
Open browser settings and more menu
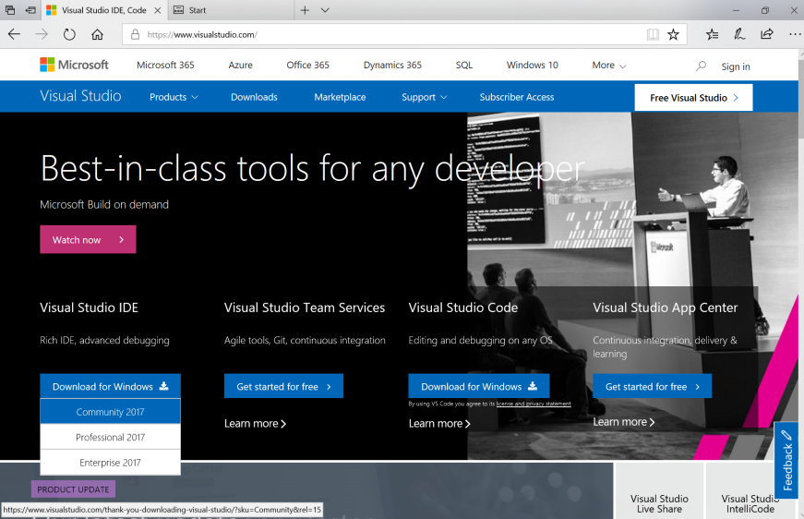tap(794, 34)
